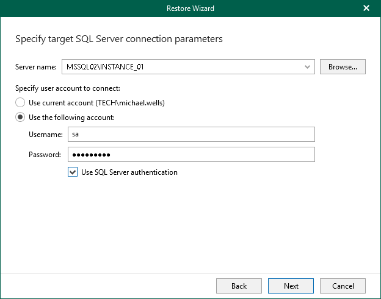Go to the previous step with Back

239,286
